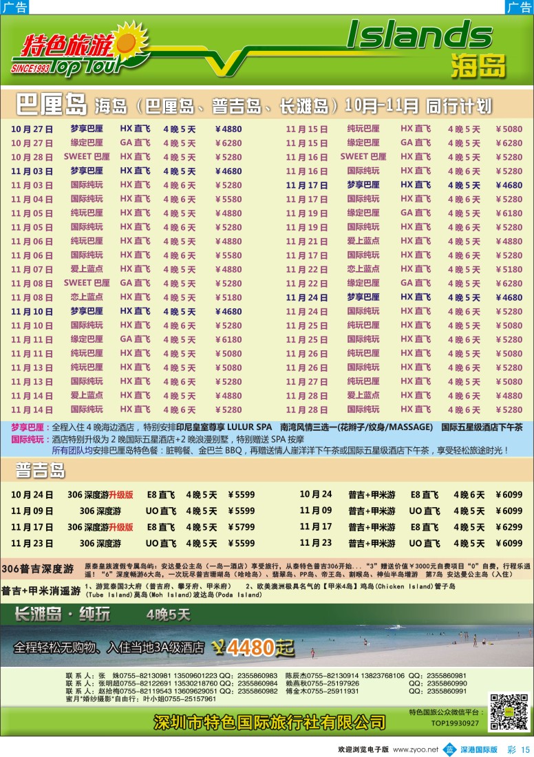The height and width of the screenshot is (757, 534).
Task: Select 306深度游 in the 11月23日 row
Action: click(100, 544)
